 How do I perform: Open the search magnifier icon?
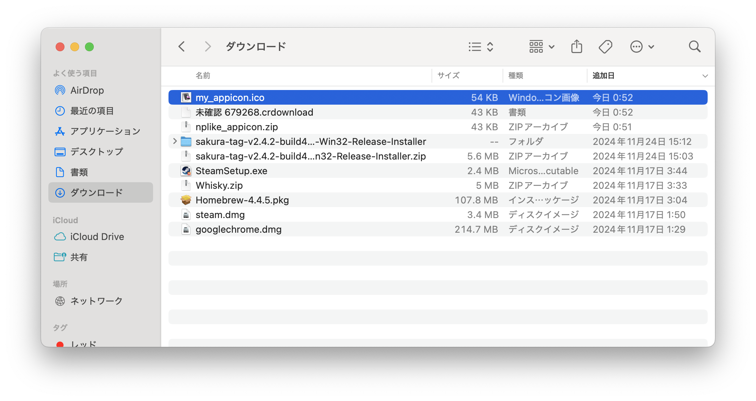point(694,46)
